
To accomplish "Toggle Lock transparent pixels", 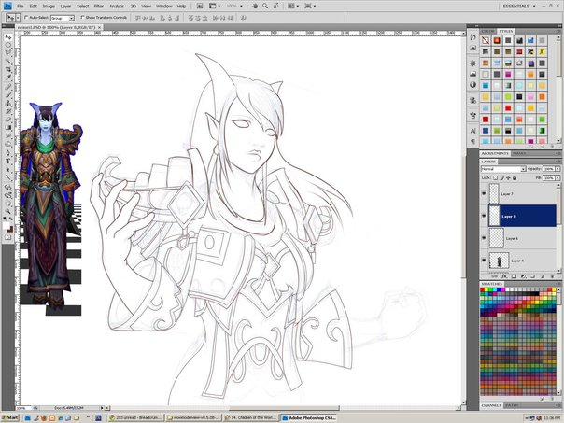I will (495, 178).
